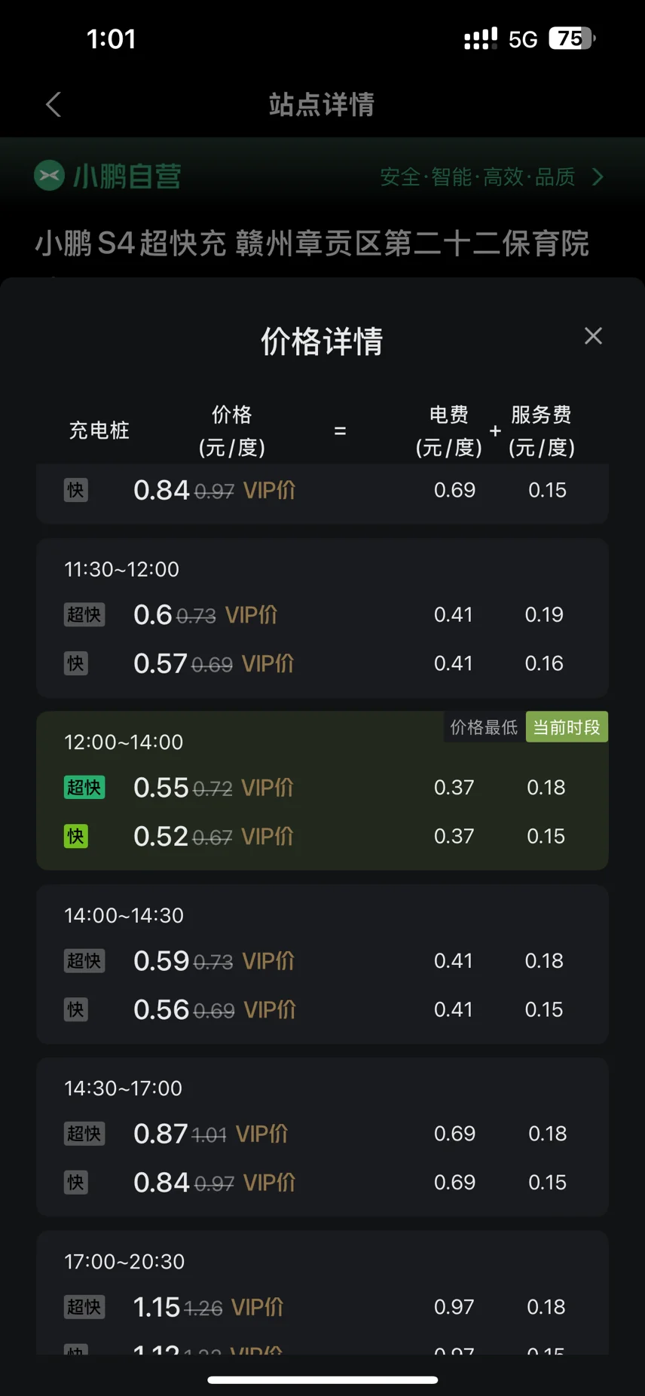The width and height of the screenshot is (645, 1396).
Task: Select the 当前时段 tag
Action: (x=567, y=727)
